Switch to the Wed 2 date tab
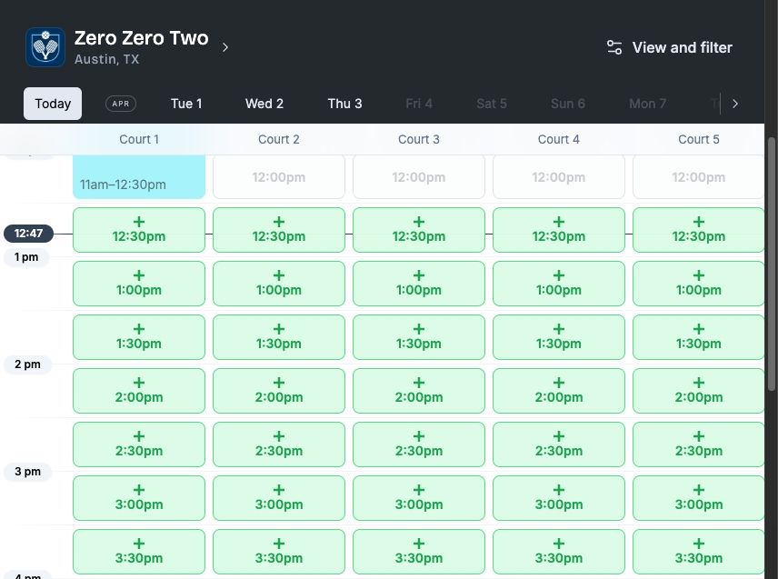This screenshot has width=778, height=579. coord(264,104)
